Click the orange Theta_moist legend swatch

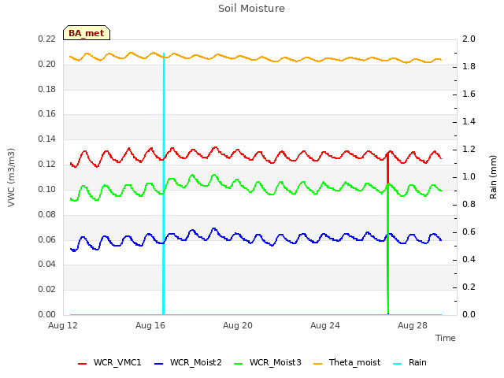coord(317,364)
